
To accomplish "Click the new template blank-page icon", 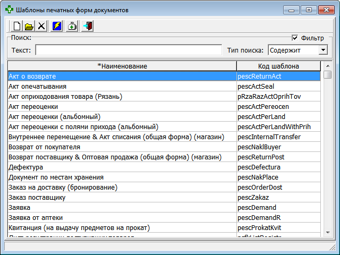I will (16, 26).
